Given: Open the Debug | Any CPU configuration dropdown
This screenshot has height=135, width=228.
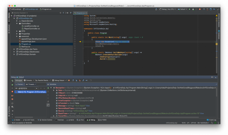Looking at the screenshot, I should (167, 9).
